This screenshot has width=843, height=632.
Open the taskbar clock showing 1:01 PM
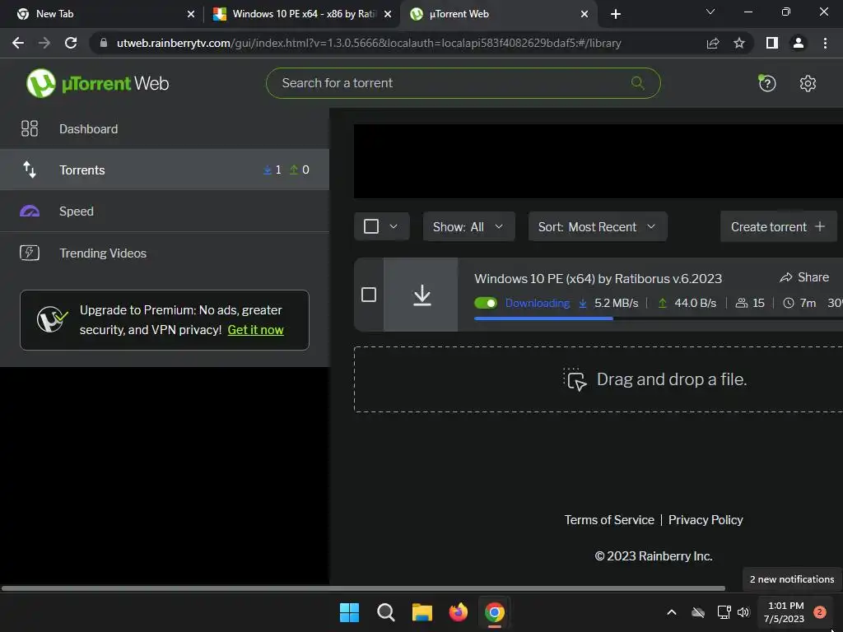click(x=785, y=612)
